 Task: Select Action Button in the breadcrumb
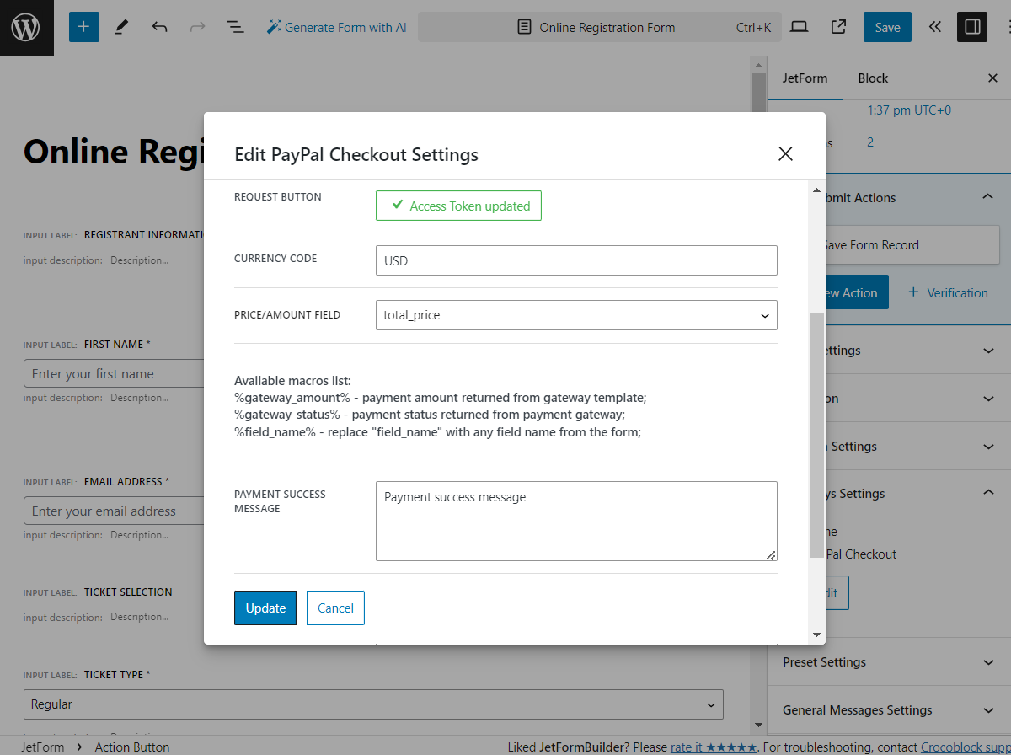tap(132, 747)
